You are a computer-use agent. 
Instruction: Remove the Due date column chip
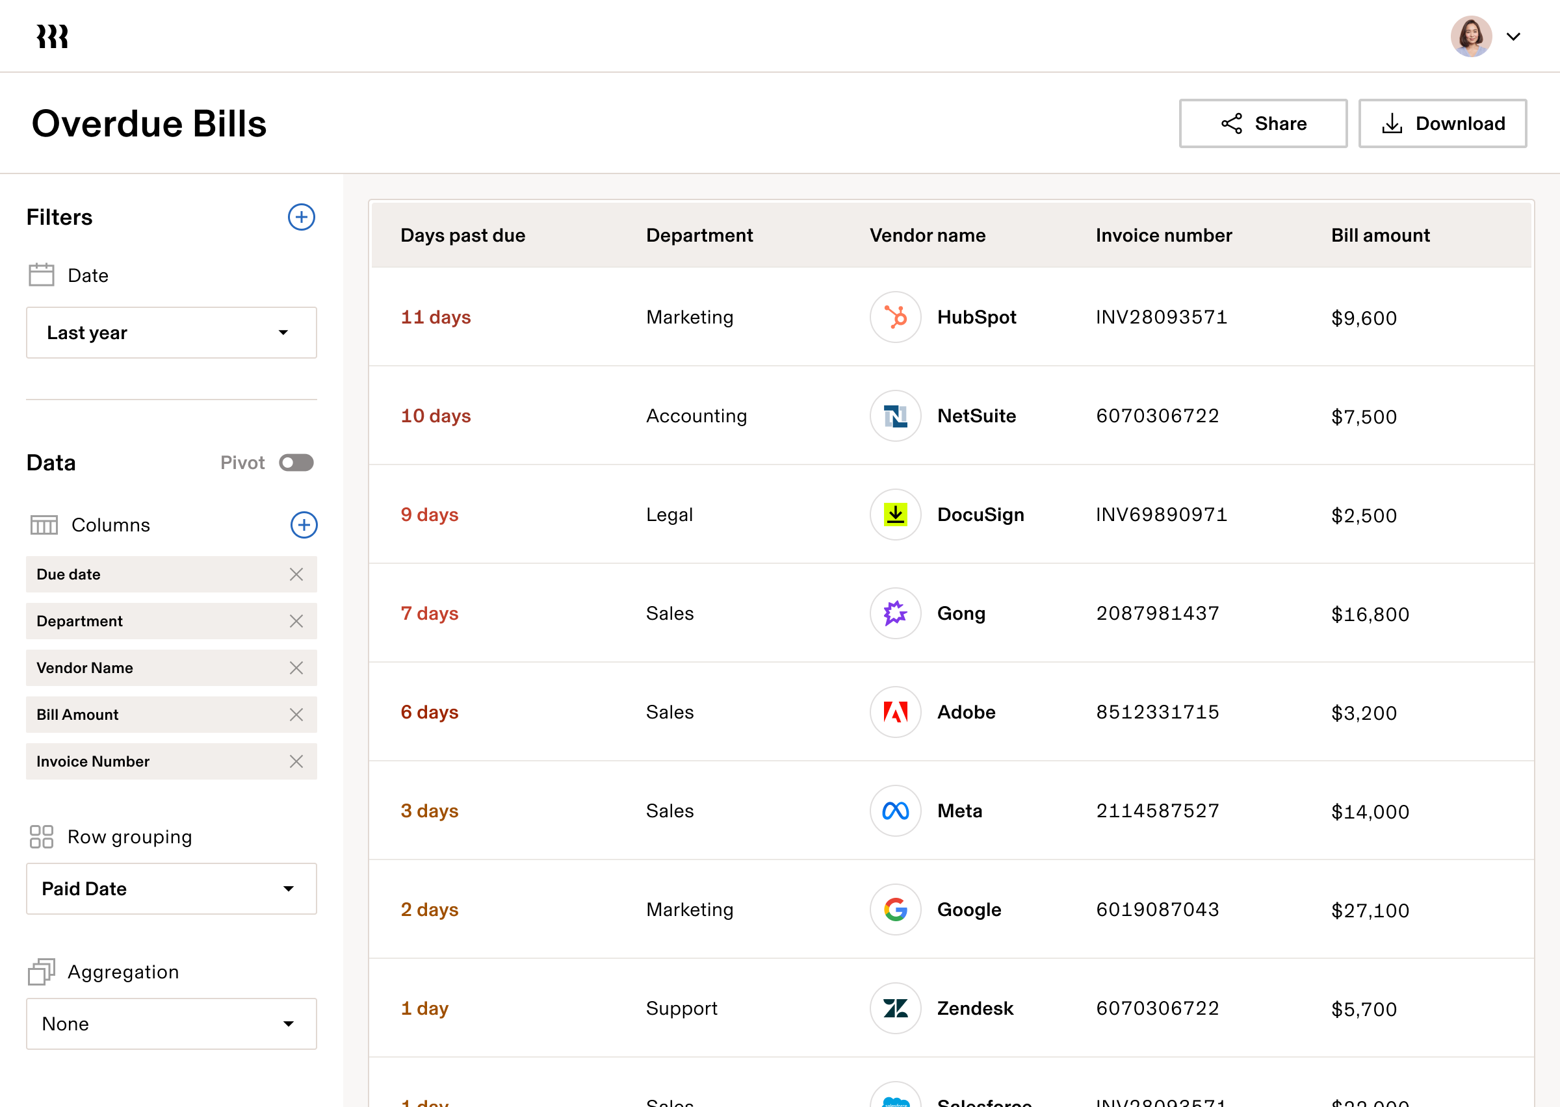(x=296, y=574)
